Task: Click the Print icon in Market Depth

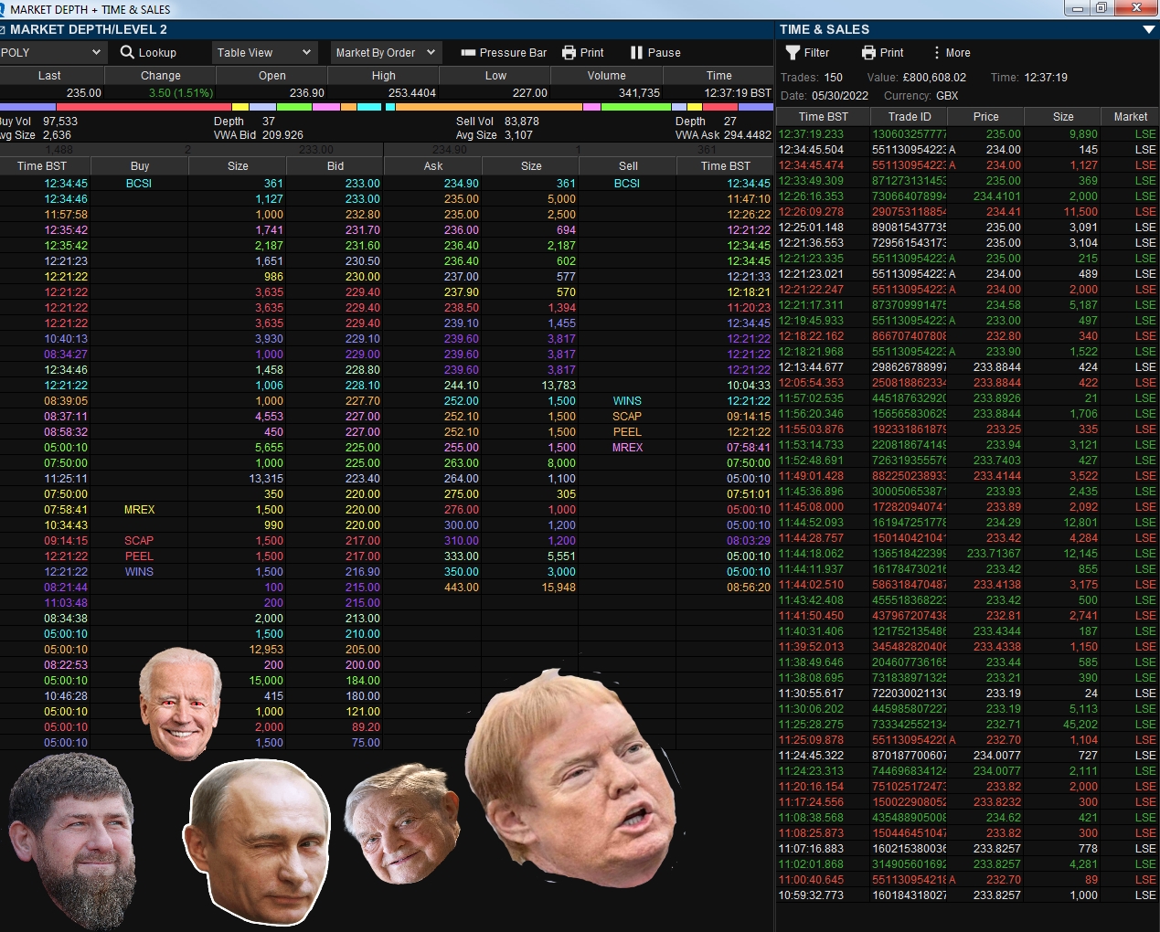Action: point(569,53)
